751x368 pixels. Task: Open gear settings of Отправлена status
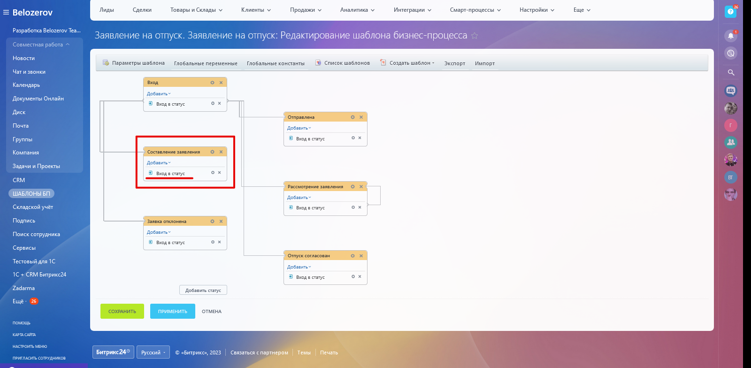point(353,117)
